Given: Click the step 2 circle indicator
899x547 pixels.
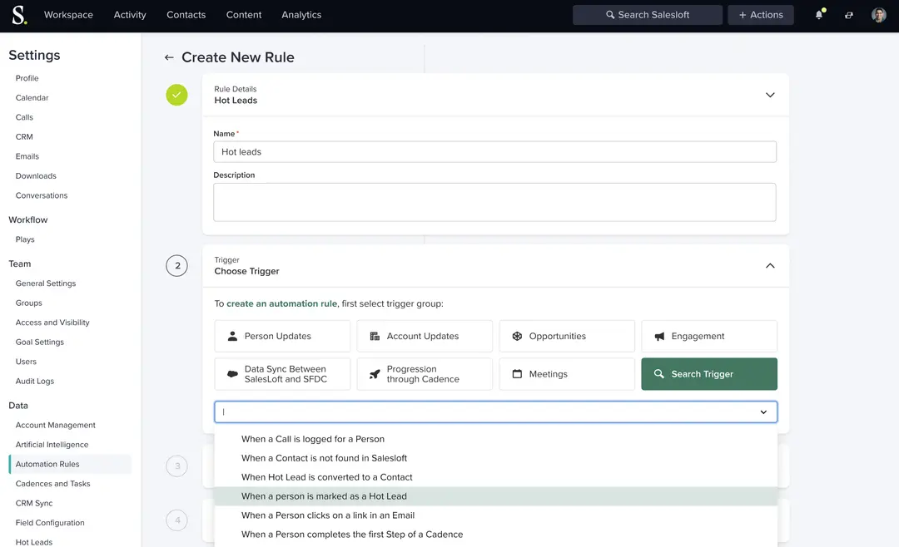Looking at the screenshot, I should (176, 266).
